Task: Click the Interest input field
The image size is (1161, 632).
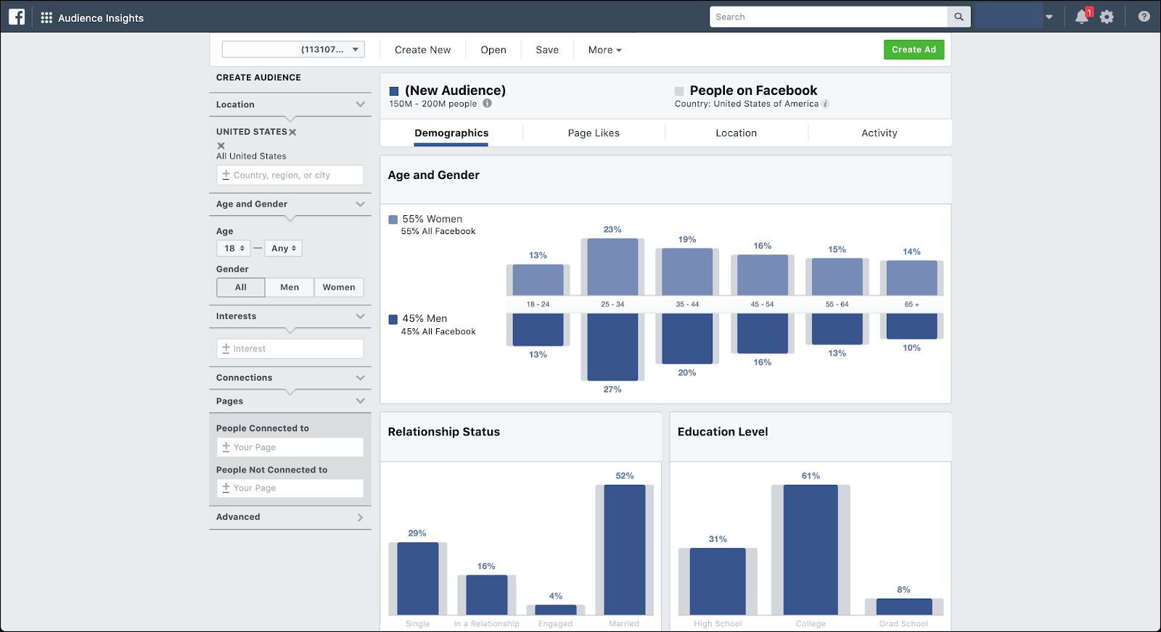Action: (290, 349)
